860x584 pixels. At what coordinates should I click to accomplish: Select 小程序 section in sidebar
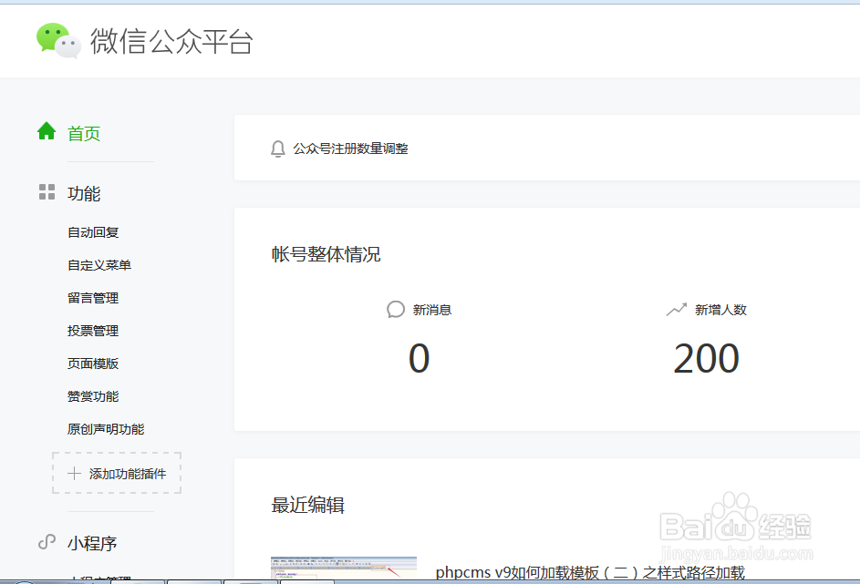point(92,544)
